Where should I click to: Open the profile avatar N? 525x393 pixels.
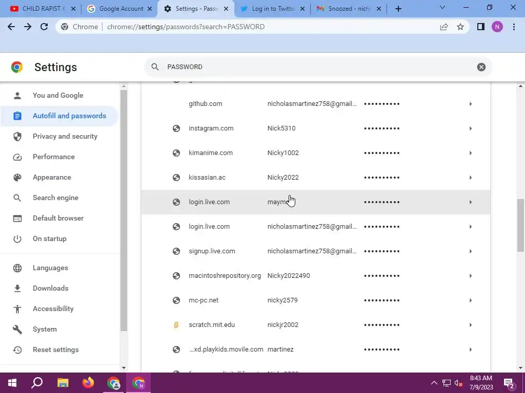[x=497, y=27]
